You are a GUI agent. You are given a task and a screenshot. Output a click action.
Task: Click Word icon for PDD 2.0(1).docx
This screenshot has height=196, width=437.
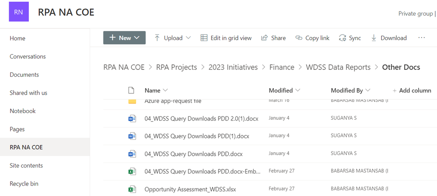[x=132, y=119]
